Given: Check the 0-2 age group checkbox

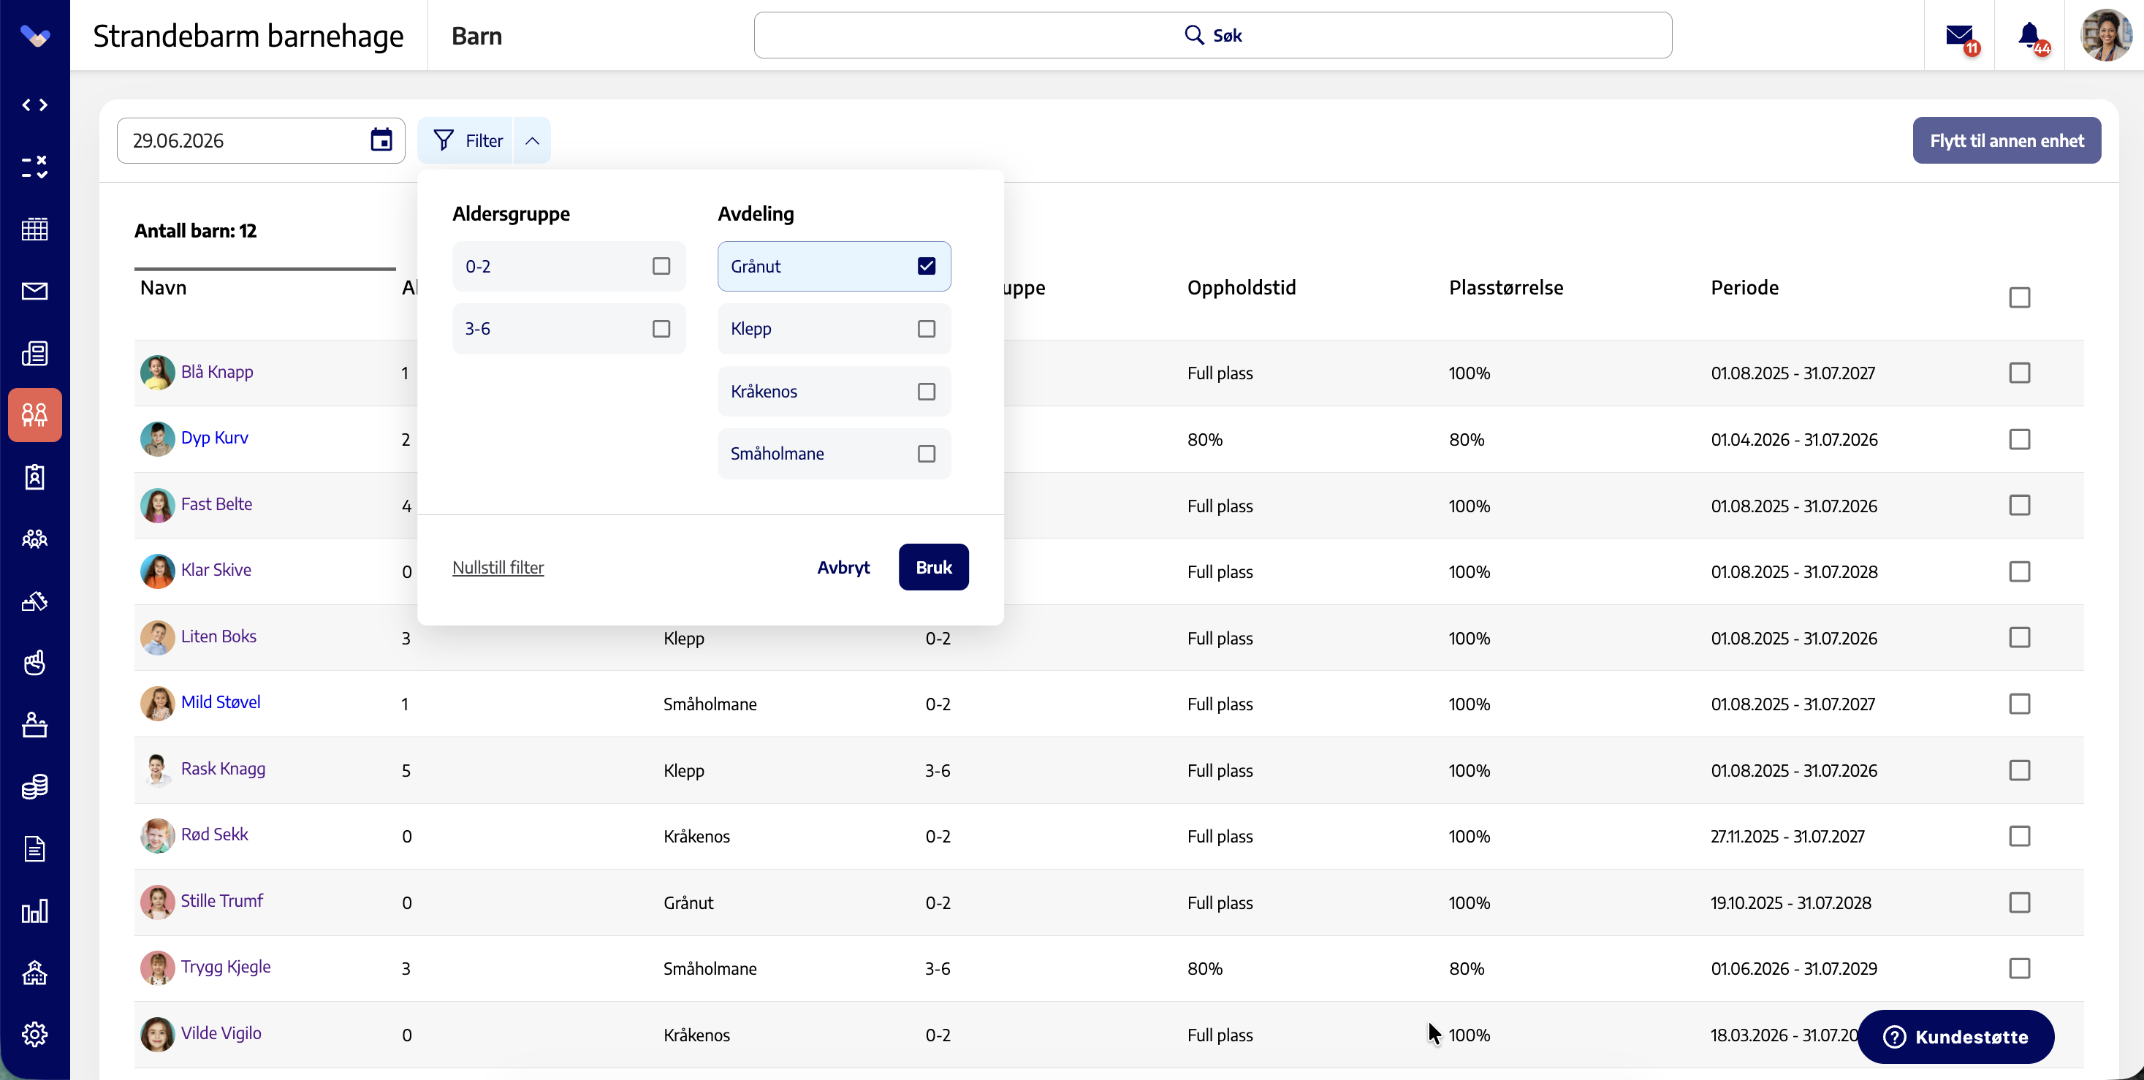Looking at the screenshot, I should pyautogui.click(x=661, y=266).
